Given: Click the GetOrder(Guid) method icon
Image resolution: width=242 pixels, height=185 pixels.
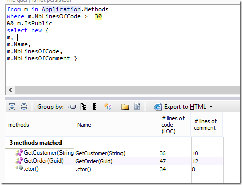Looking at the screenshot, I should pos(19,161).
